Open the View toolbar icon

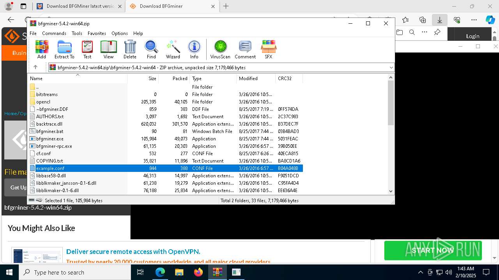tap(108, 49)
